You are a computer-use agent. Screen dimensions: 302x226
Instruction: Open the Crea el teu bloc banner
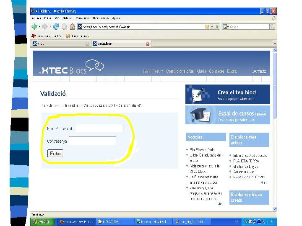pyautogui.click(x=228, y=94)
